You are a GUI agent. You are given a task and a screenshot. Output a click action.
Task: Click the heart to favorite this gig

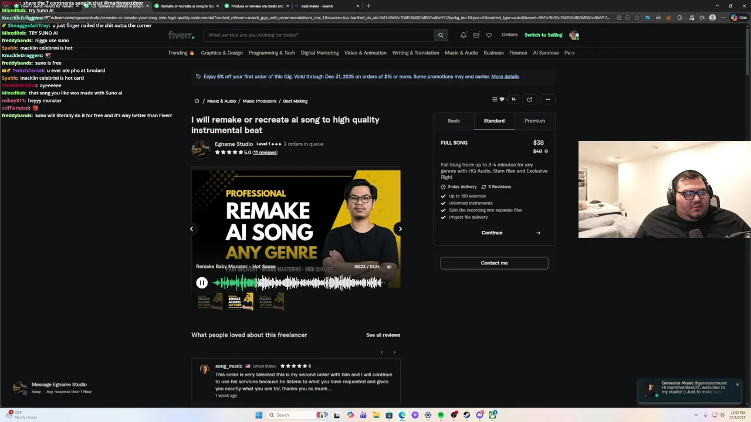pyautogui.click(x=502, y=100)
